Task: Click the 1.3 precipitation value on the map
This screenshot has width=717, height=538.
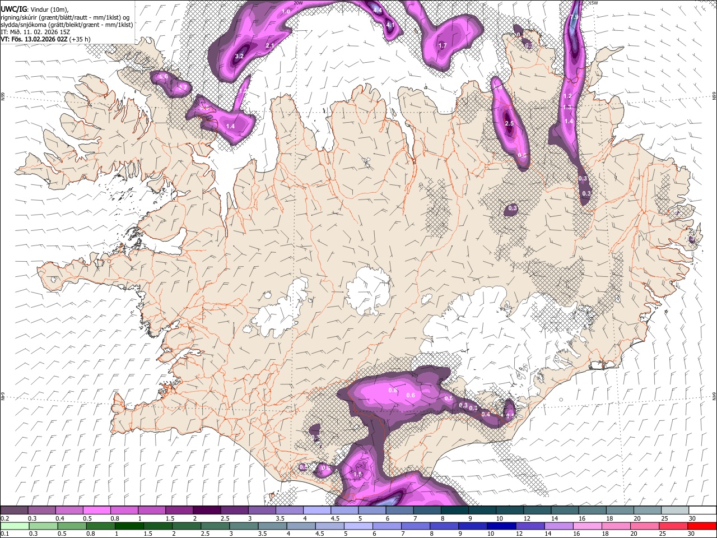Action: 567,108
